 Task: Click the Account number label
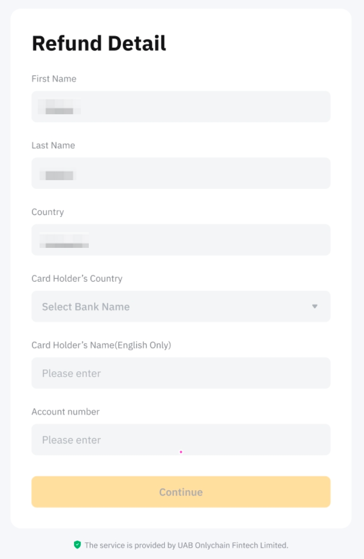click(x=66, y=412)
